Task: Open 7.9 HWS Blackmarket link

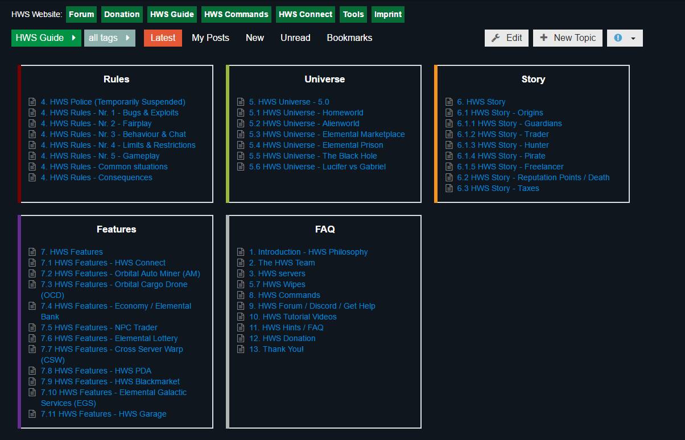Action: 110,381
